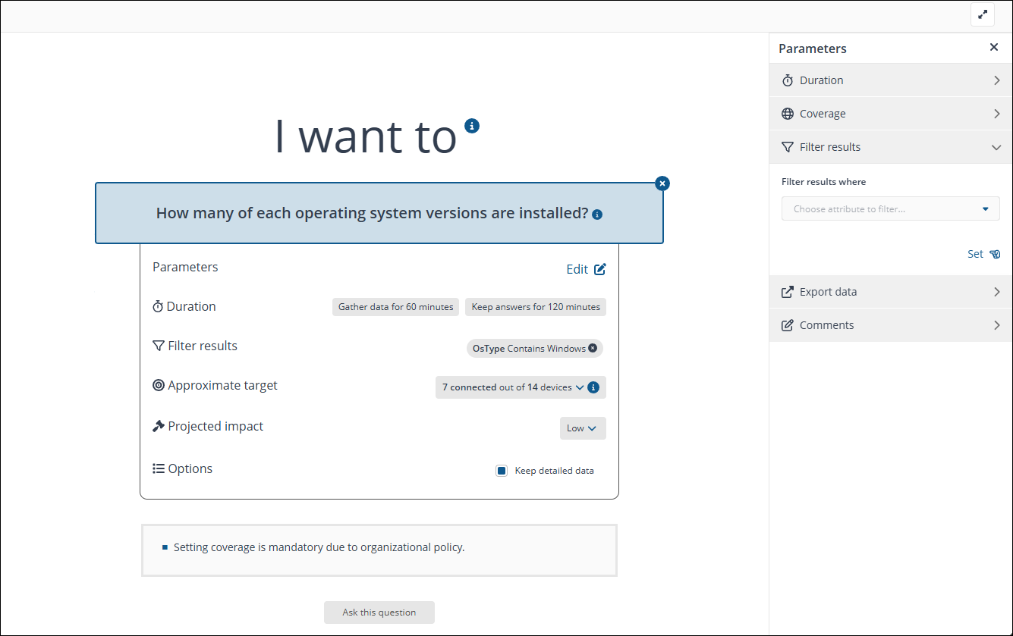Viewport: 1013px width, 636px height.
Task: Click the Gather data for 60 minutes tag
Action: pyautogui.click(x=395, y=307)
